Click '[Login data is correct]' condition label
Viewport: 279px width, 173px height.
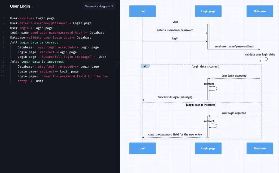(x=205, y=66)
